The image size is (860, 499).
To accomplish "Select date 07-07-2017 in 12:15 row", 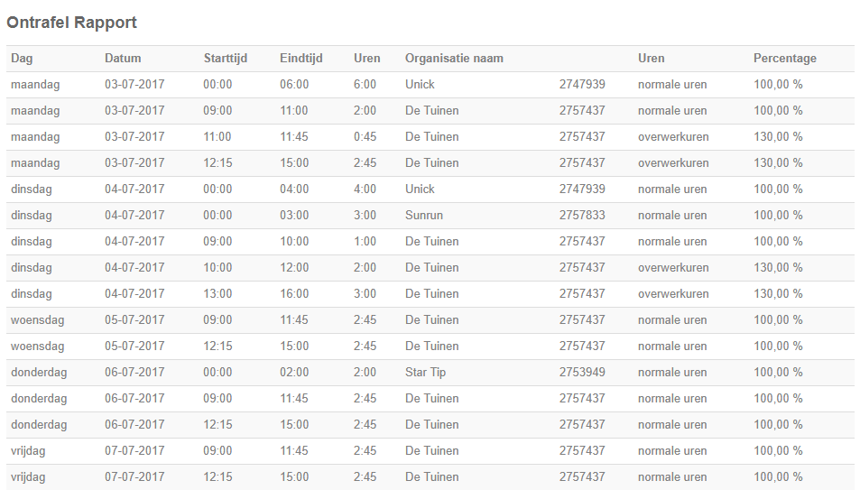I will (x=134, y=477).
